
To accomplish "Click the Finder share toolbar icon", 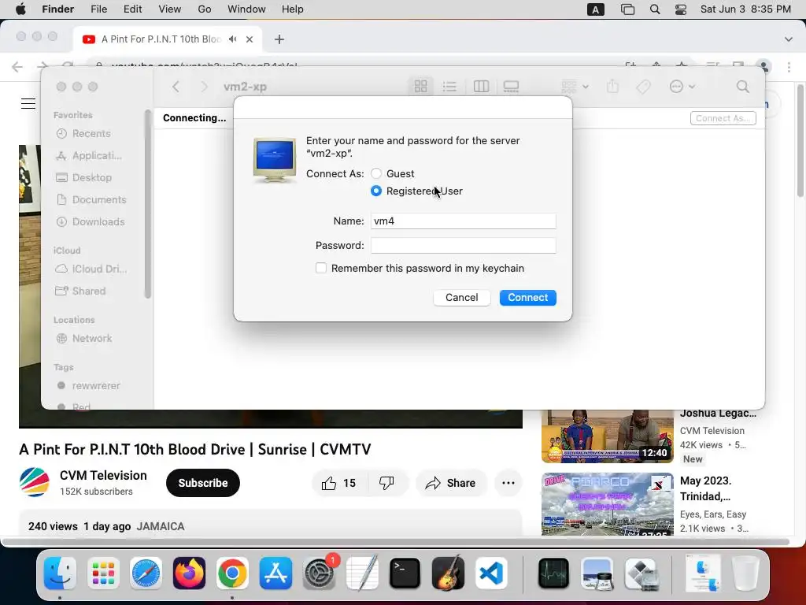I will tap(612, 87).
